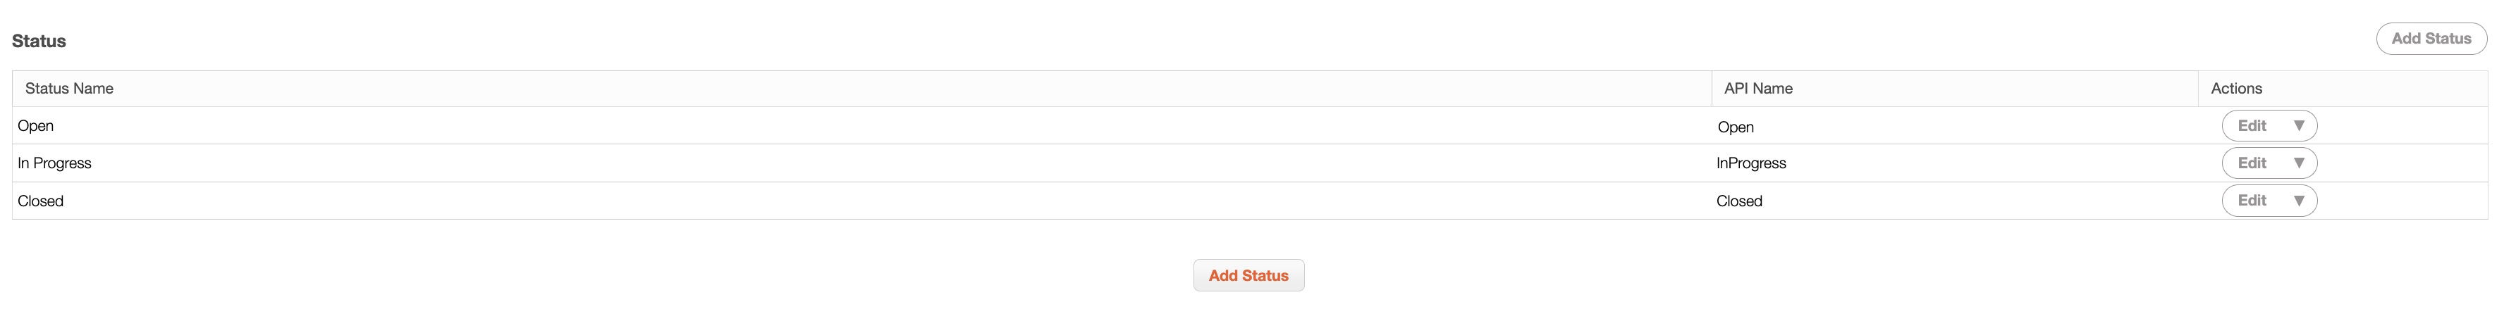
Task: Click the Open value under API Name
Action: point(1735,127)
